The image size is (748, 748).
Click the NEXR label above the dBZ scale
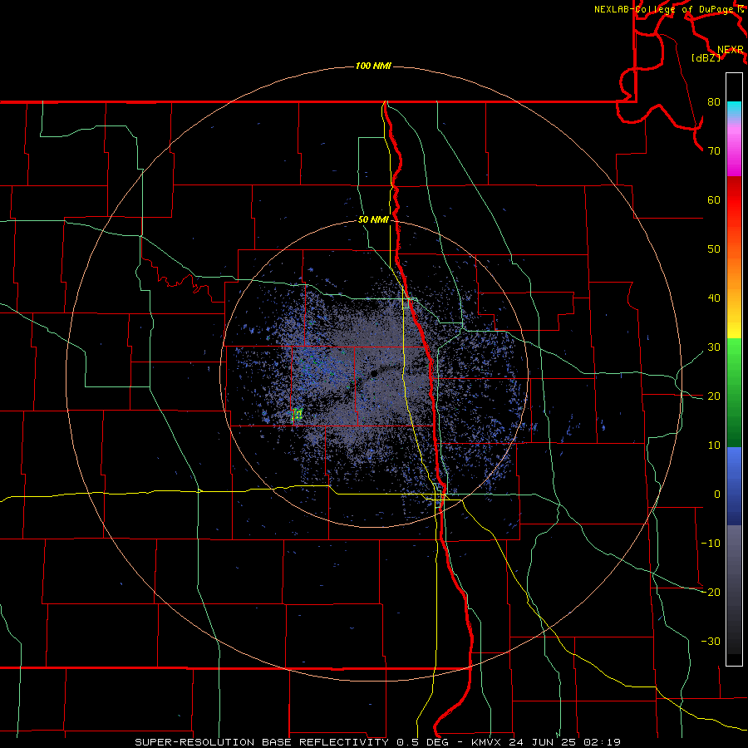[x=731, y=50]
